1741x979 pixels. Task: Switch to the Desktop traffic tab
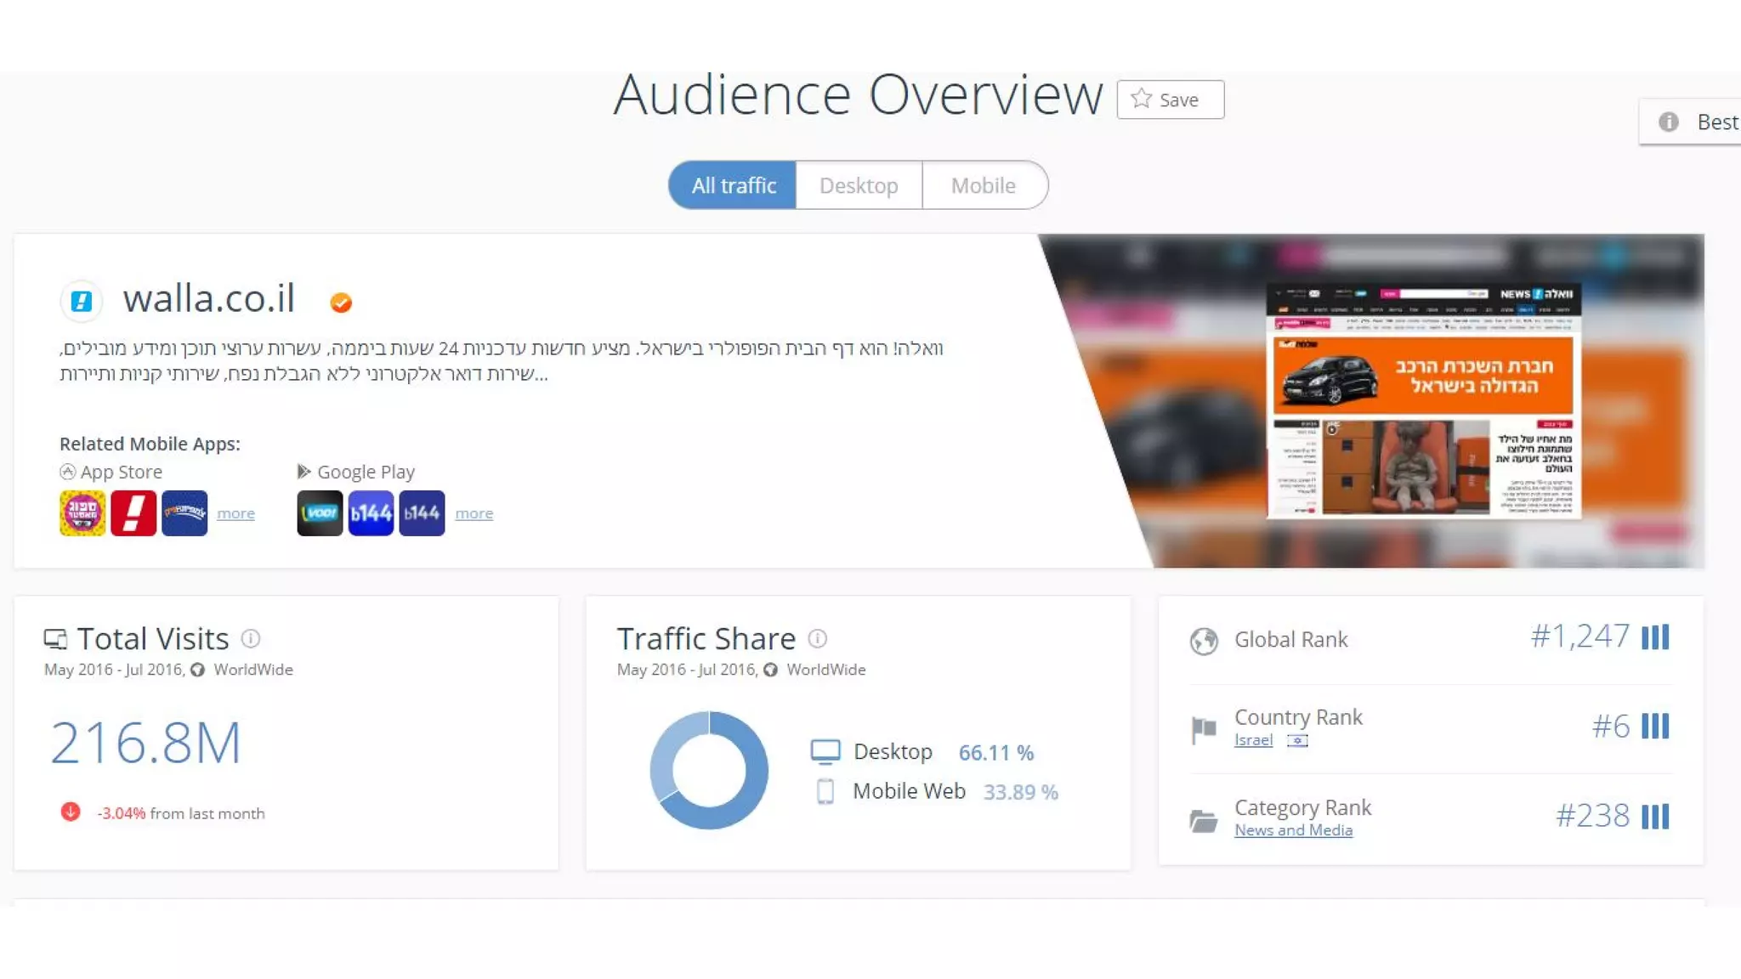coord(859,185)
